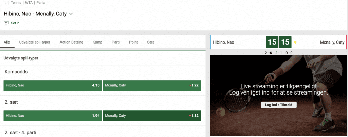Select Hibino, Nao at 1.94 for 2. sæt

[53, 116]
